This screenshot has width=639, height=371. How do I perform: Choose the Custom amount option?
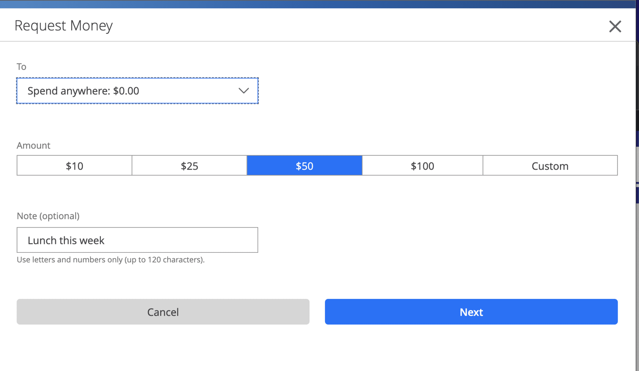550,166
